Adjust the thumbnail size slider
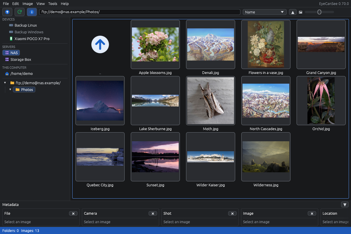This screenshot has height=234, width=351. [319, 12]
